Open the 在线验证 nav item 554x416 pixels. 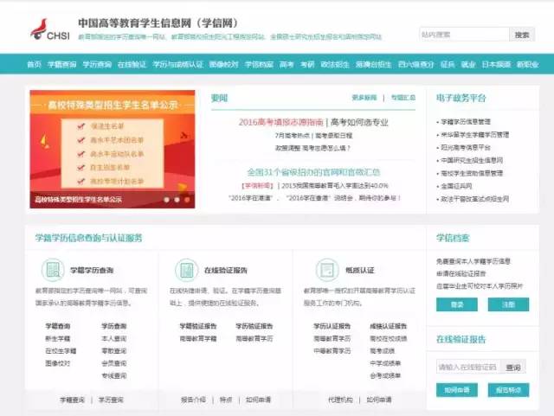[x=132, y=64]
